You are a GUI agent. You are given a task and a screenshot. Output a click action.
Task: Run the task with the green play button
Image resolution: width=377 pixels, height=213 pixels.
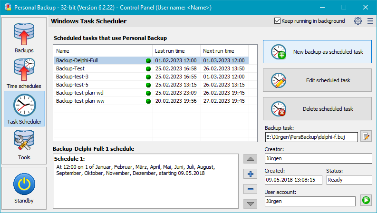tap(366, 200)
